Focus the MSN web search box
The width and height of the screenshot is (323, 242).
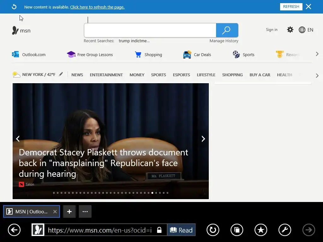click(150, 30)
